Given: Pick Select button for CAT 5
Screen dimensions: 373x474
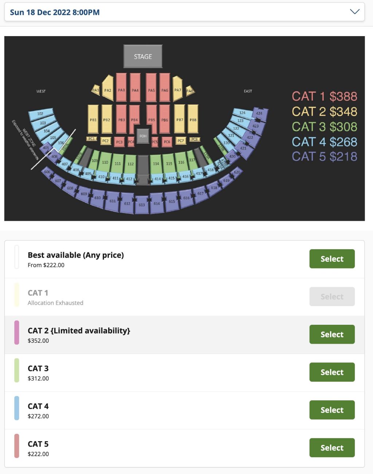Looking at the screenshot, I should point(332,448).
